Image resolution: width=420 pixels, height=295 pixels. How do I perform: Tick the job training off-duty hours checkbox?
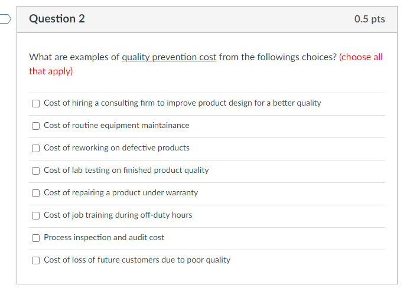(36, 215)
